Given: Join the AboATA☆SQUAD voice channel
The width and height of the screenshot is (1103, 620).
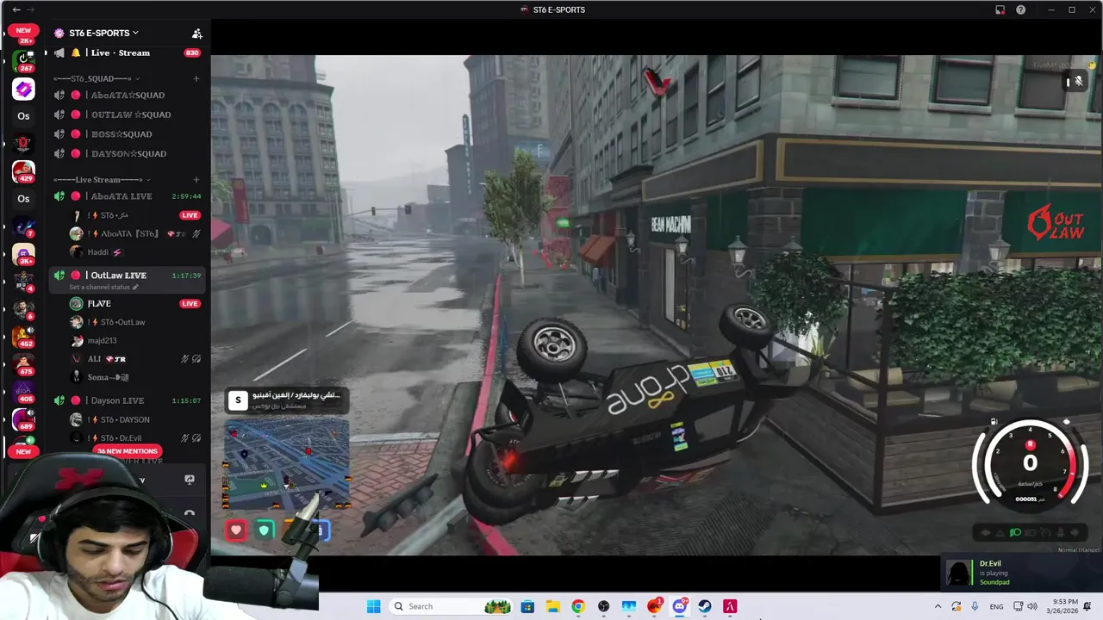Looking at the screenshot, I should (x=127, y=95).
